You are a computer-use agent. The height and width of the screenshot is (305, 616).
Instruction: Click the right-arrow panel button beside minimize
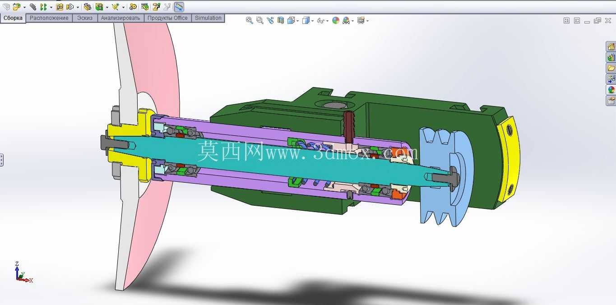[x=577, y=20]
